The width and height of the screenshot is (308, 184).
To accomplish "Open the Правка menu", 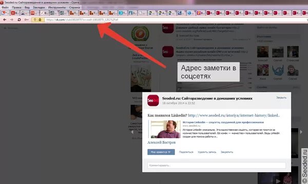I will point(16,7).
